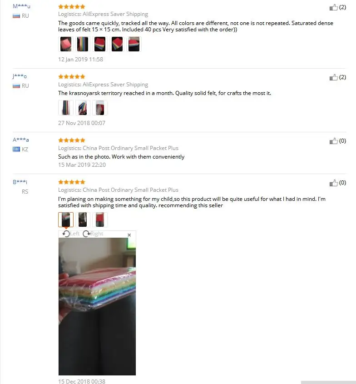356x384 pixels.
Task: Open fifth photo in M***u's review
Action: [x=134, y=44]
